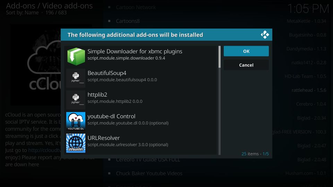Click script.module.httplib2 0.0.0 text
Viewport: 333px width, 187px height.
[115, 101]
